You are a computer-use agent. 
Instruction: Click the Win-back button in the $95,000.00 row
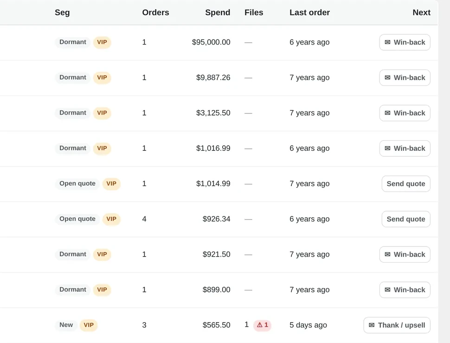pos(405,42)
